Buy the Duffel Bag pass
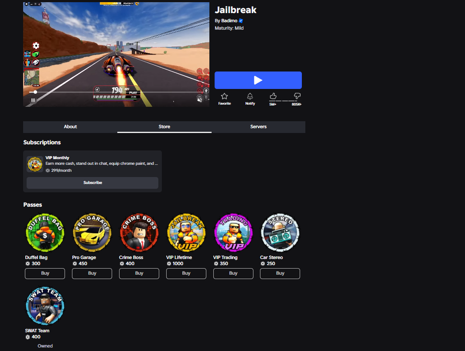Viewport: 465px width, 351px height. pyautogui.click(x=45, y=273)
